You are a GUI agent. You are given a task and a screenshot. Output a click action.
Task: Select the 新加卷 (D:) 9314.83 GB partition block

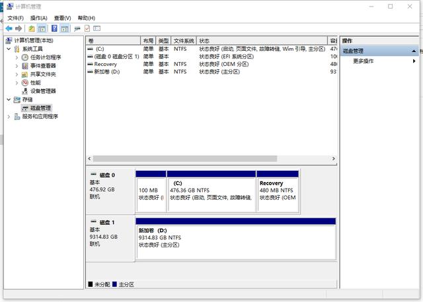[236, 239]
